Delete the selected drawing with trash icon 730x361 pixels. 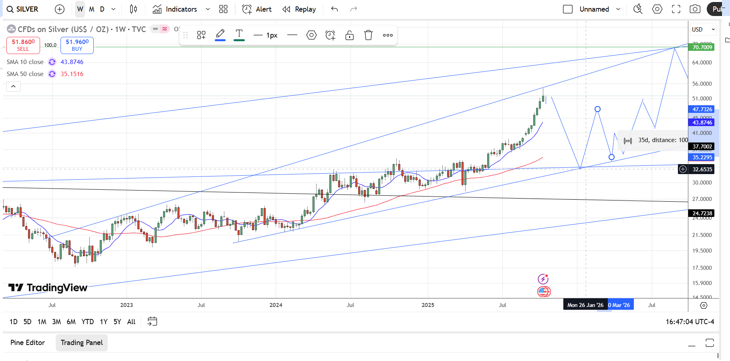tap(368, 35)
